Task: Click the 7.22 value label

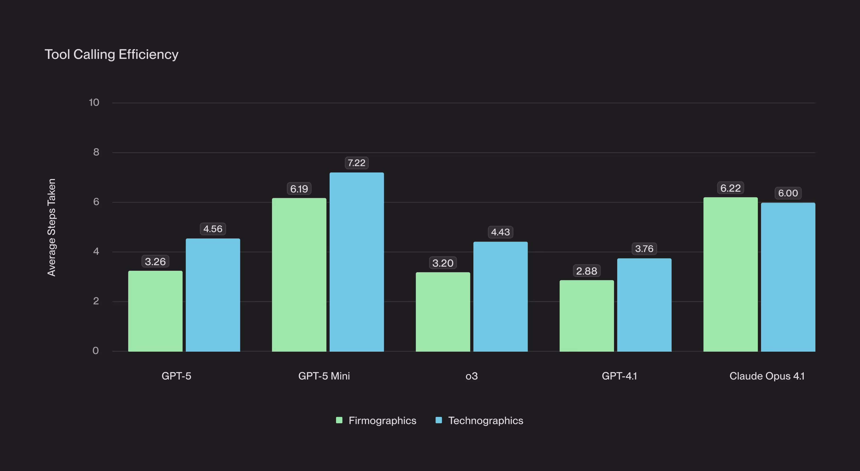Action: click(x=356, y=163)
